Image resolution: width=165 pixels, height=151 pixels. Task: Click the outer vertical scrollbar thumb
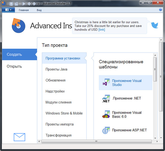[x=161, y=77]
